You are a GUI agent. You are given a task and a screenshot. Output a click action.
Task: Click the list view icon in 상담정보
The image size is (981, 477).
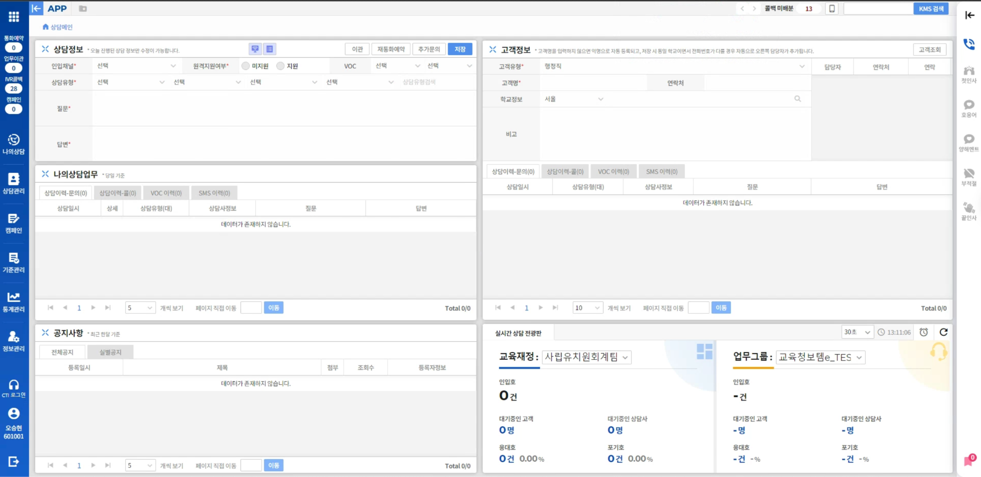(x=270, y=49)
